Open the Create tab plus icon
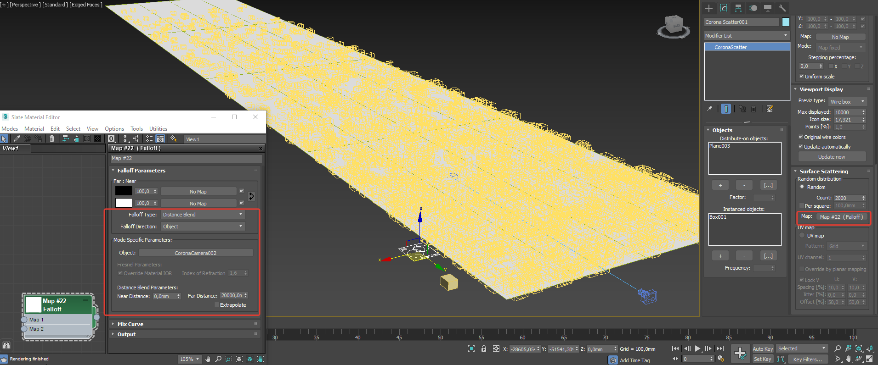Viewport: 878px width, 365px height. 709,8
